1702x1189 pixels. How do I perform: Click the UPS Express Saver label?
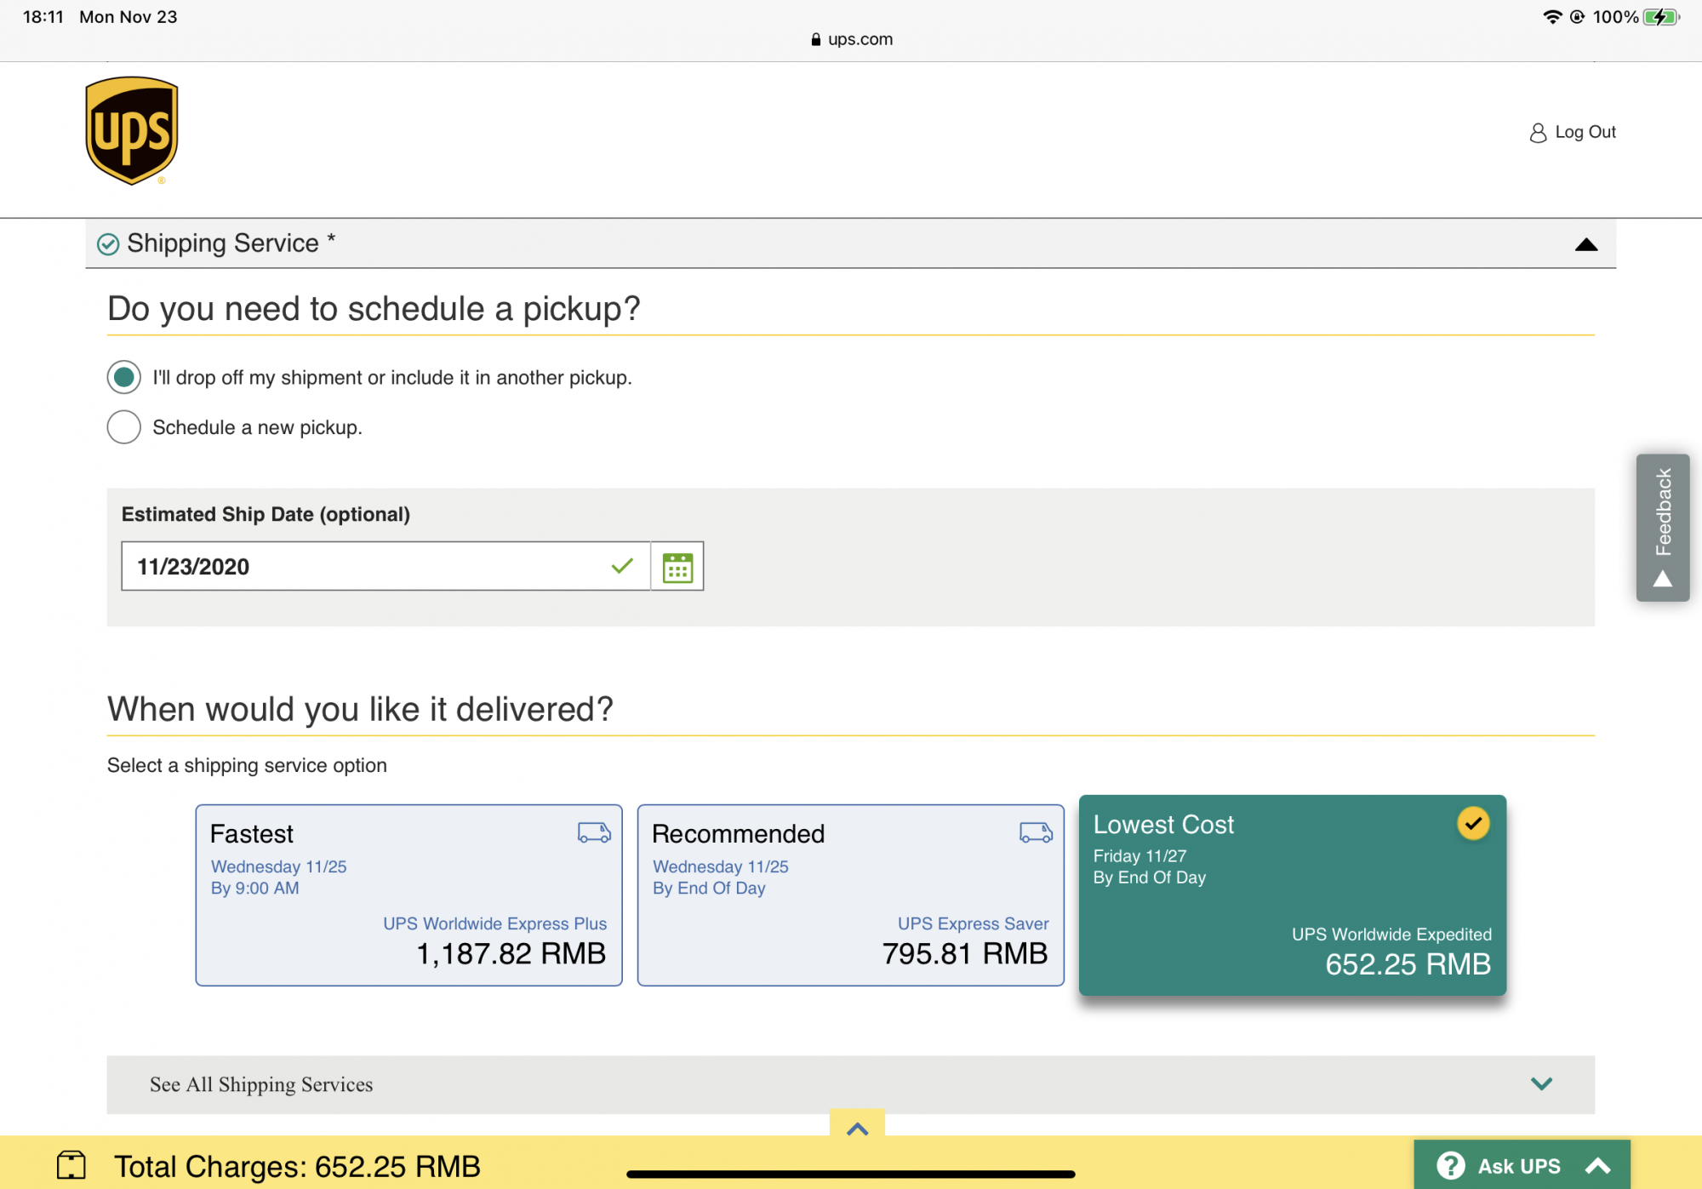pyautogui.click(x=973, y=923)
